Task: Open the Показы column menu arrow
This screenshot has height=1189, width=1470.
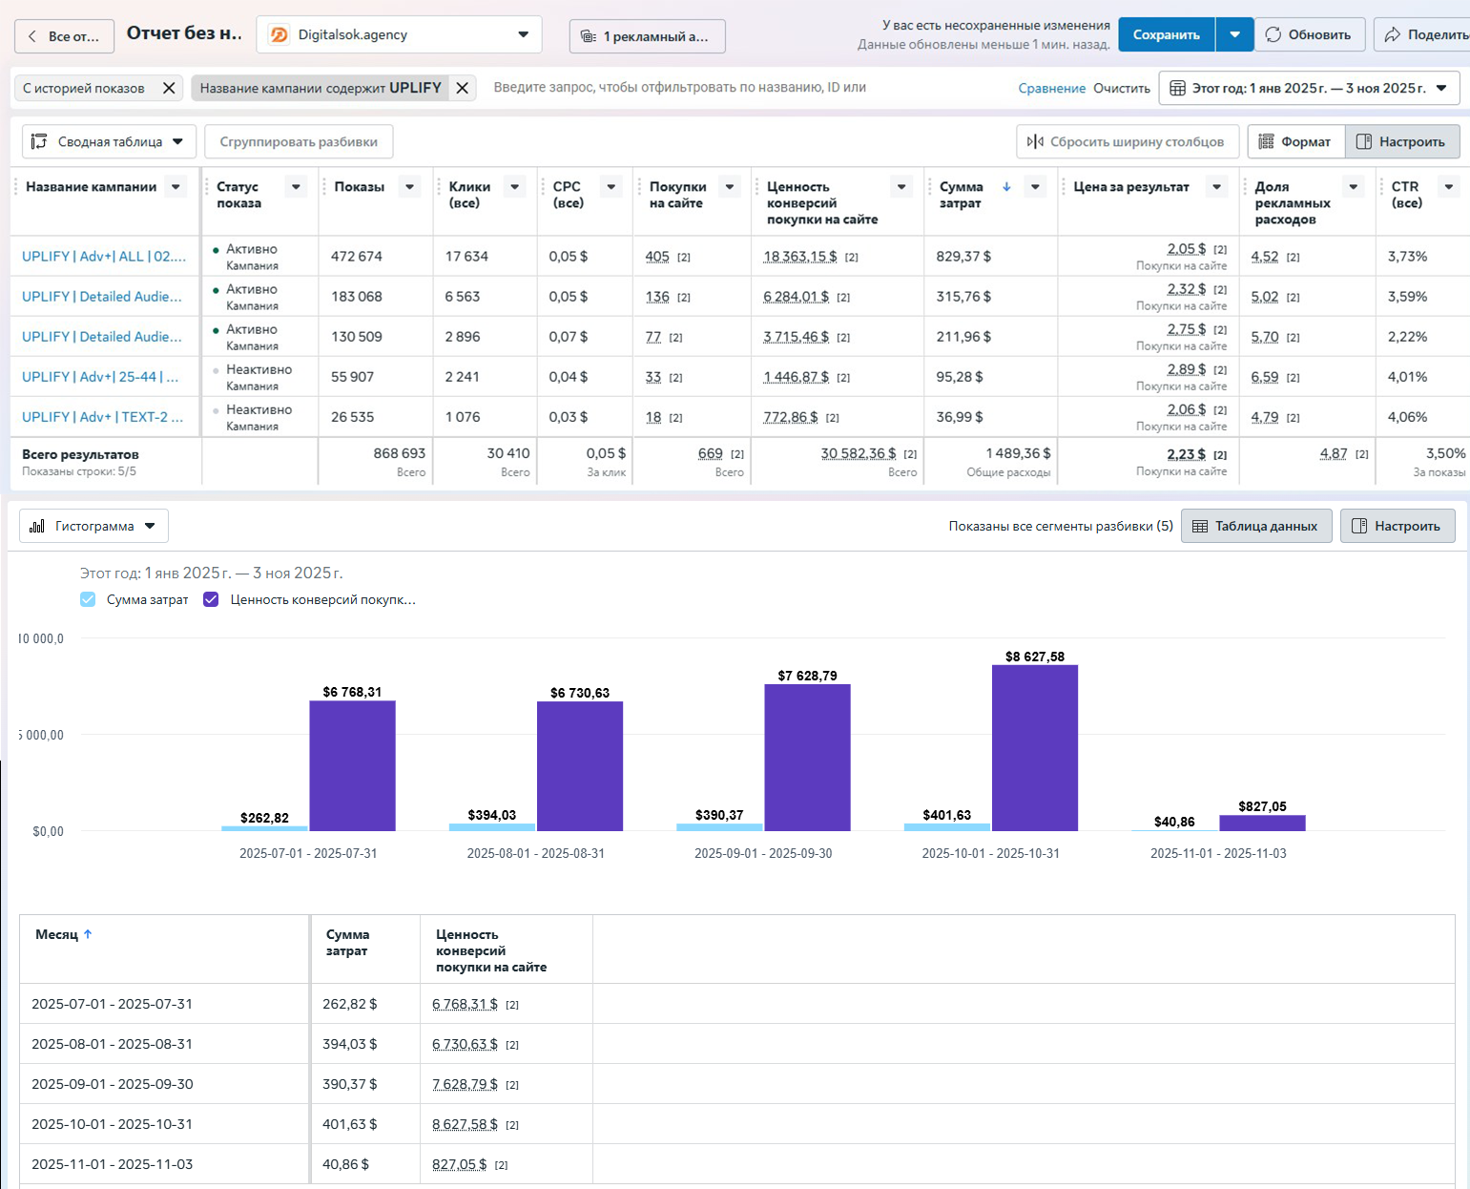Action: pyautogui.click(x=410, y=187)
